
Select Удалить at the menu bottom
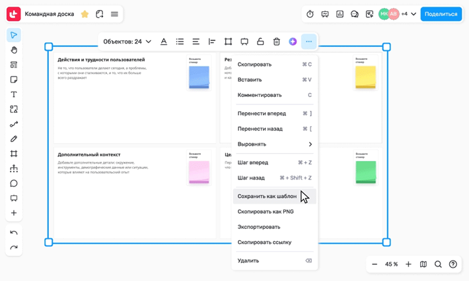pos(275,261)
